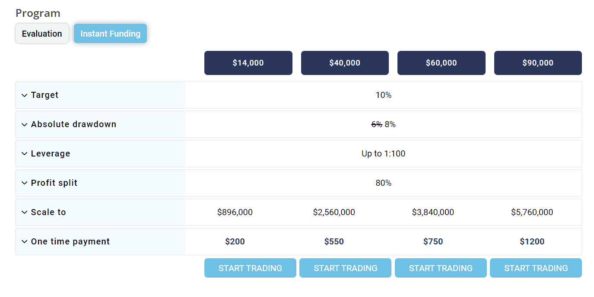Choose the $40,000 account size
Screen dimensions: 594x297
[x=345, y=63]
